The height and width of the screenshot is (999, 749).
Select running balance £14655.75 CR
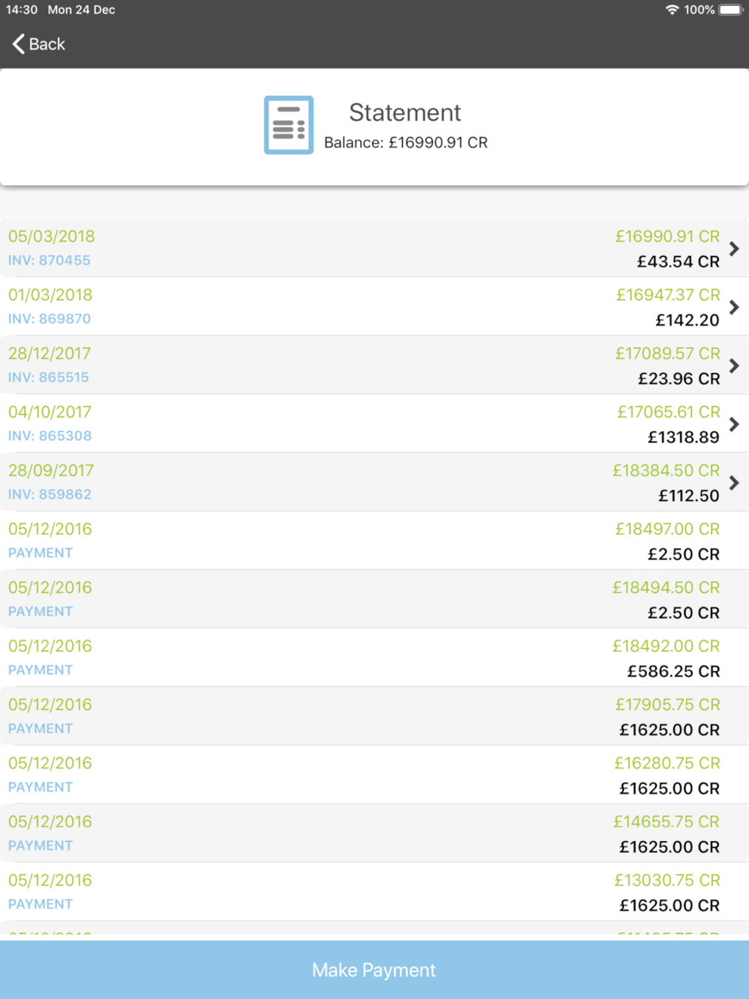tap(667, 822)
